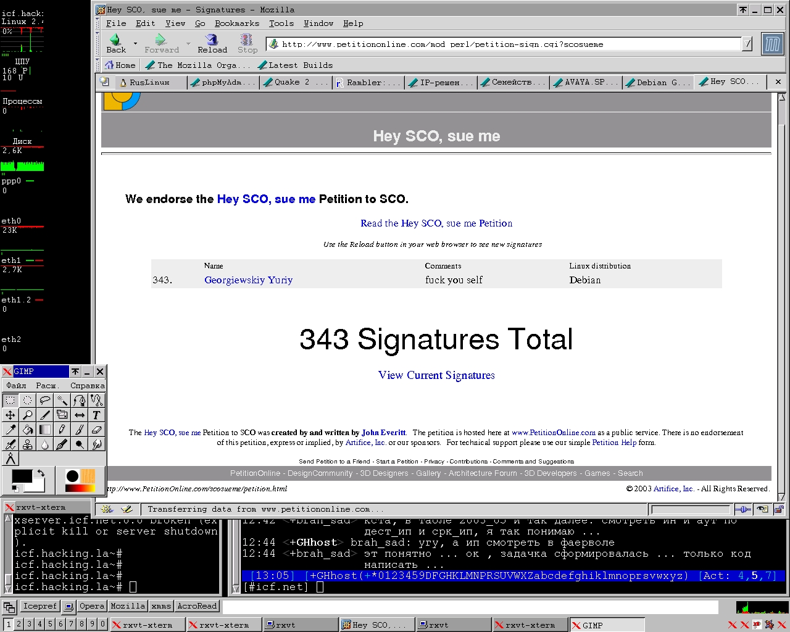Click the Mozilla Back button
Image resolution: width=790 pixels, height=632 pixels.
tap(116, 44)
